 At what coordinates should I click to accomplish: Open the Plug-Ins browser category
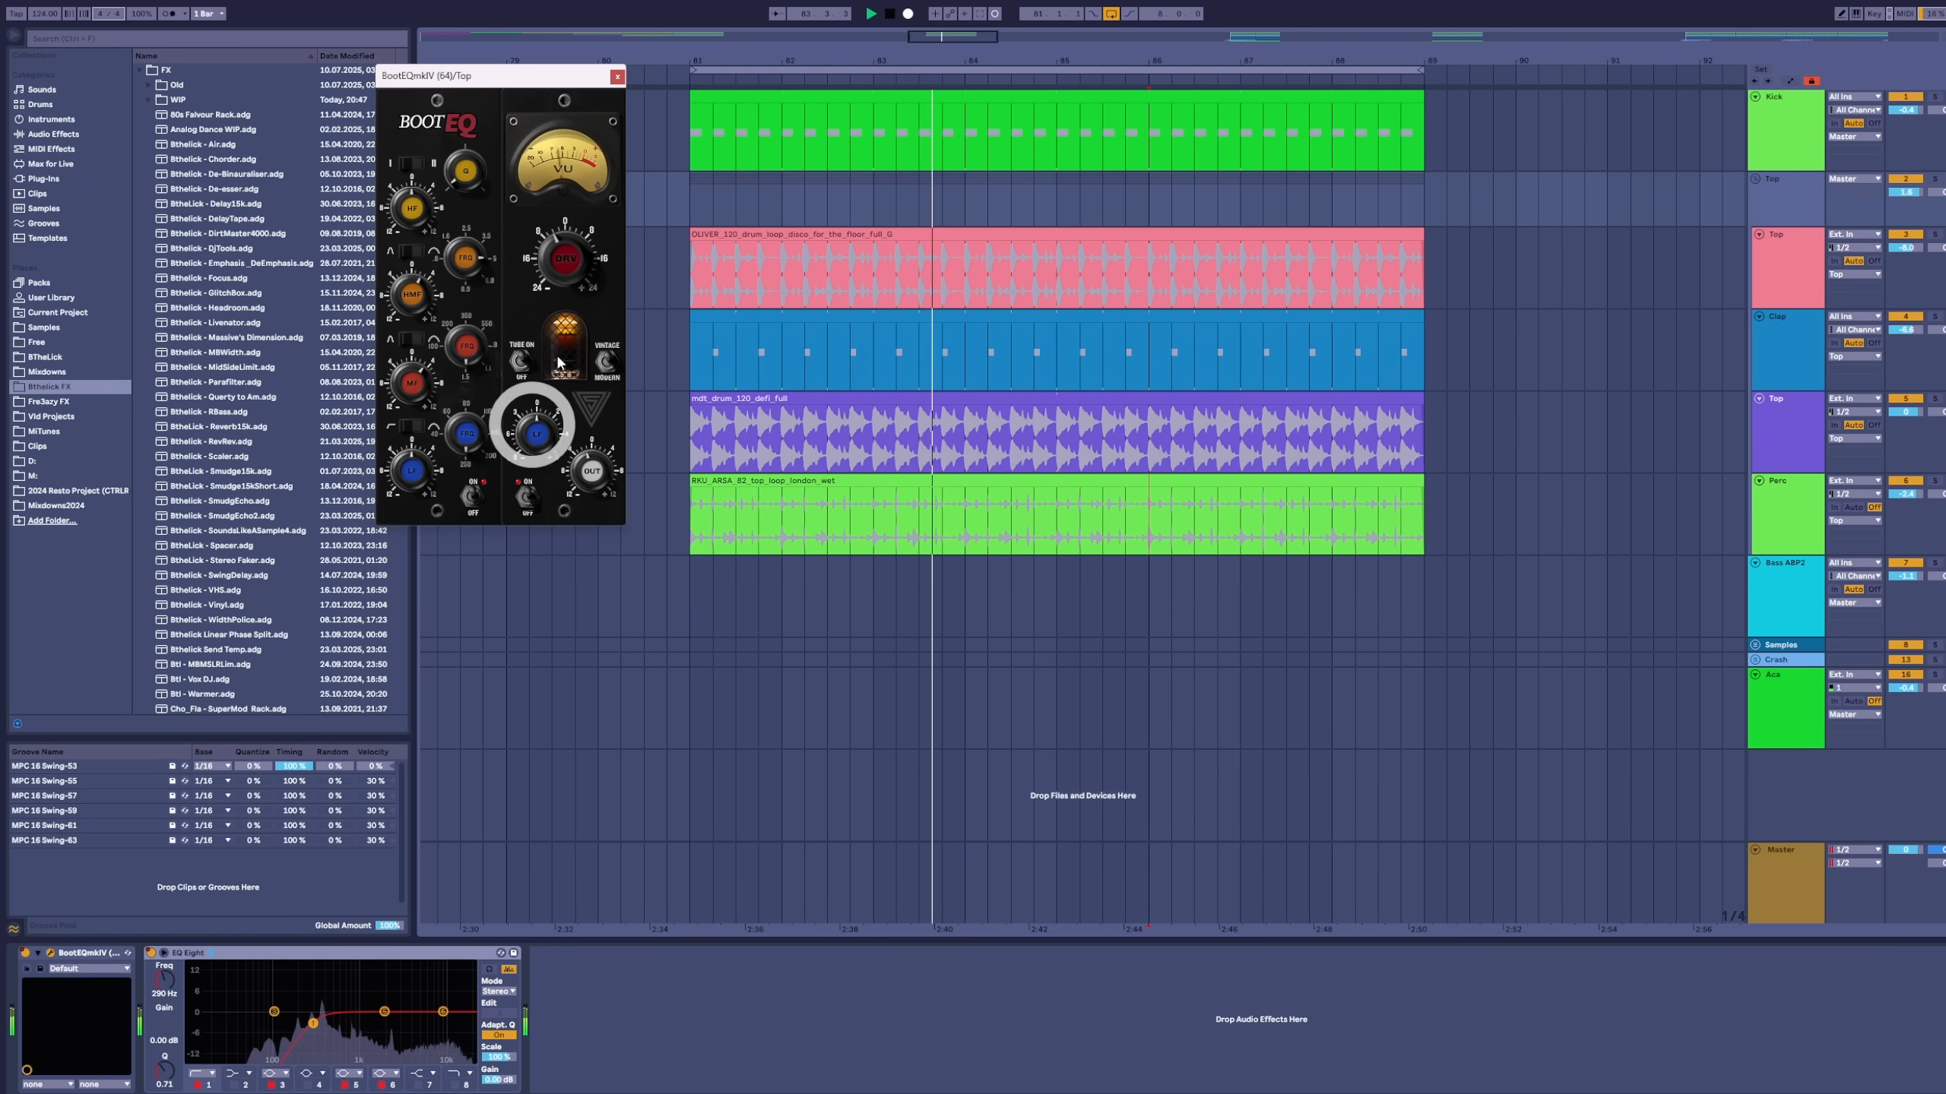tap(43, 179)
